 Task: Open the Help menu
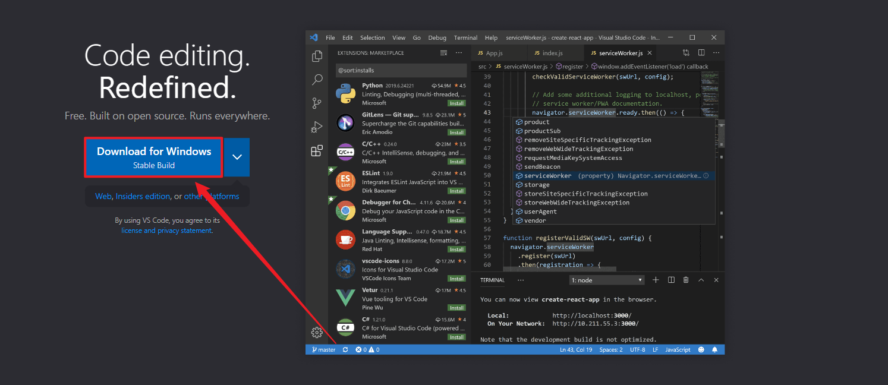coord(491,37)
